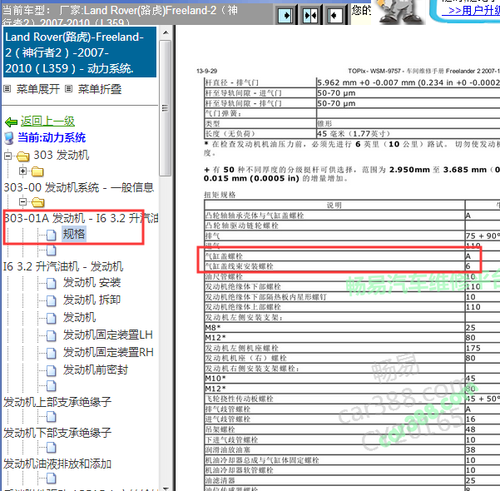
Task: Select the 303 发动机 folder icon
Action: pyautogui.click(x=23, y=156)
